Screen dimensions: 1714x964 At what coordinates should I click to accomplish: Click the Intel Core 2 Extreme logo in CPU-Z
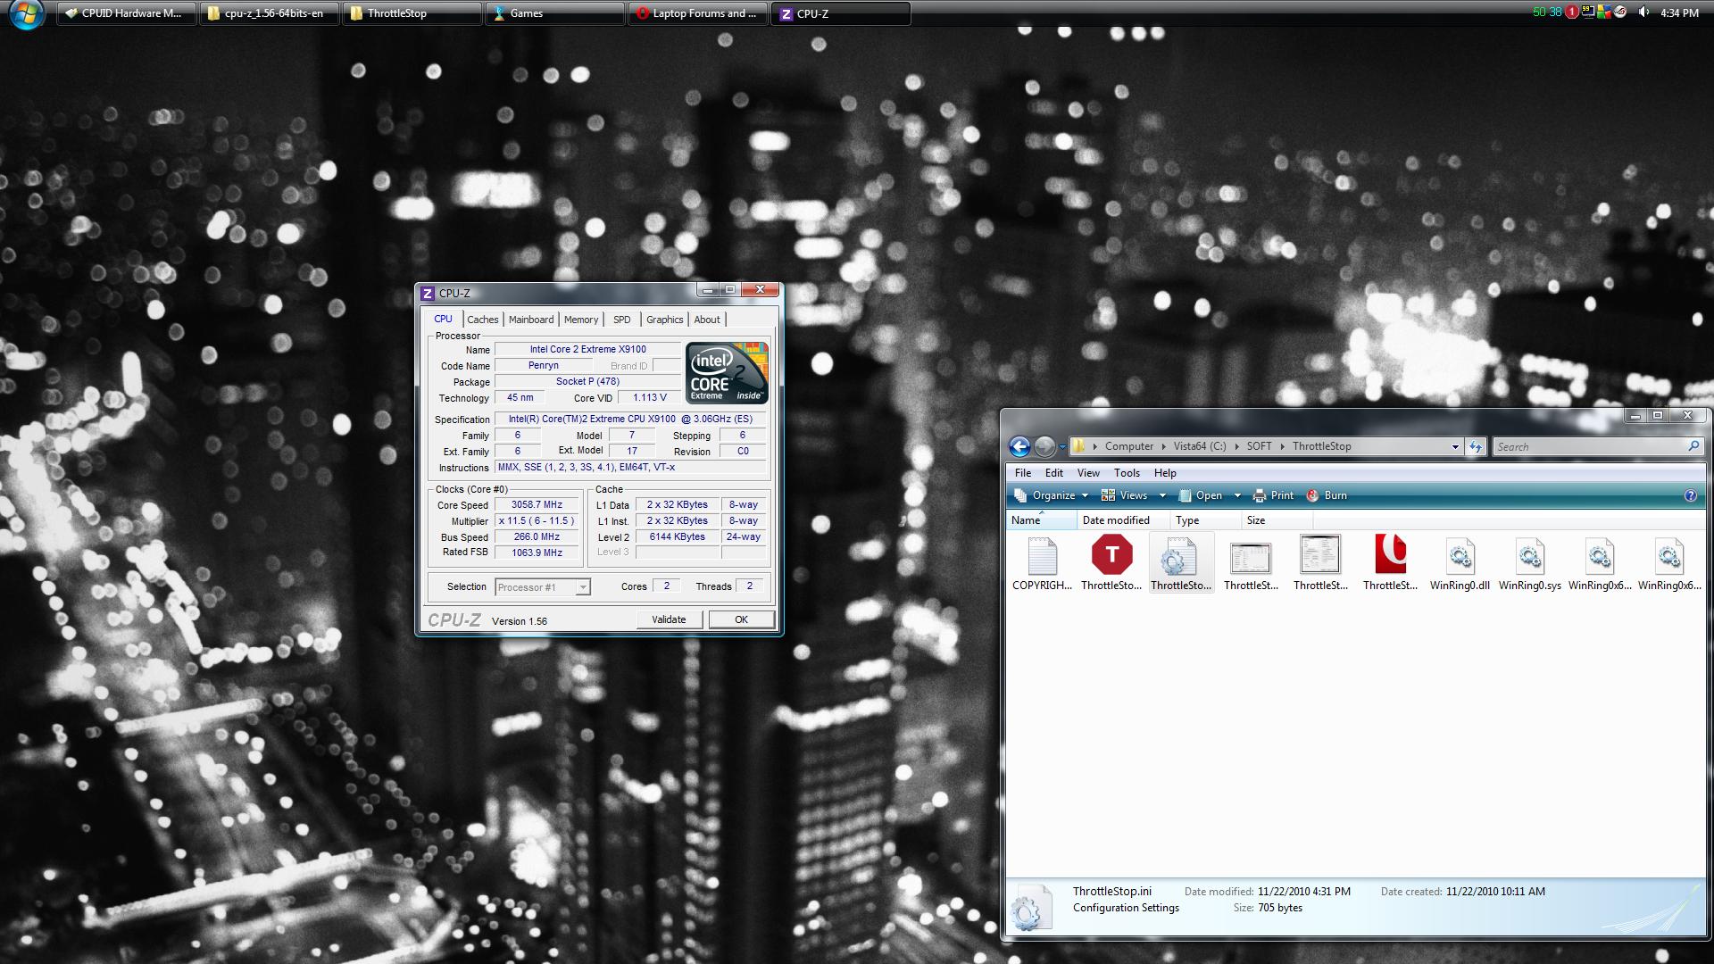tap(727, 372)
